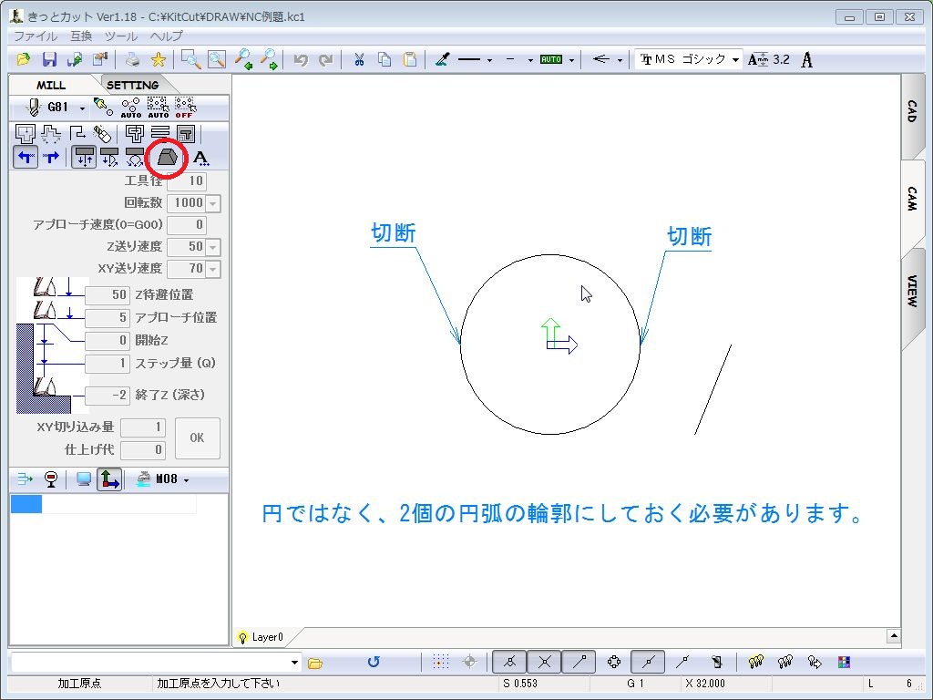Click the zoom next green-right magnifier
The image size is (933, 700).
tap(269, 59)
